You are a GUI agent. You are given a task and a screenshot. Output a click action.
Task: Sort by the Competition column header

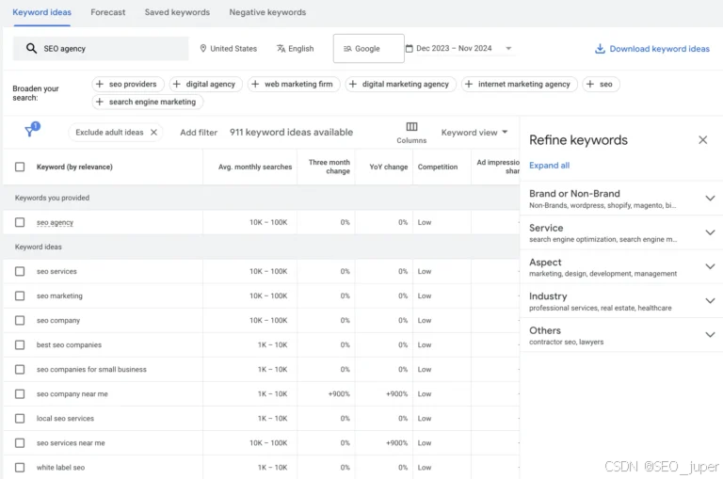(x=438, y=167)
